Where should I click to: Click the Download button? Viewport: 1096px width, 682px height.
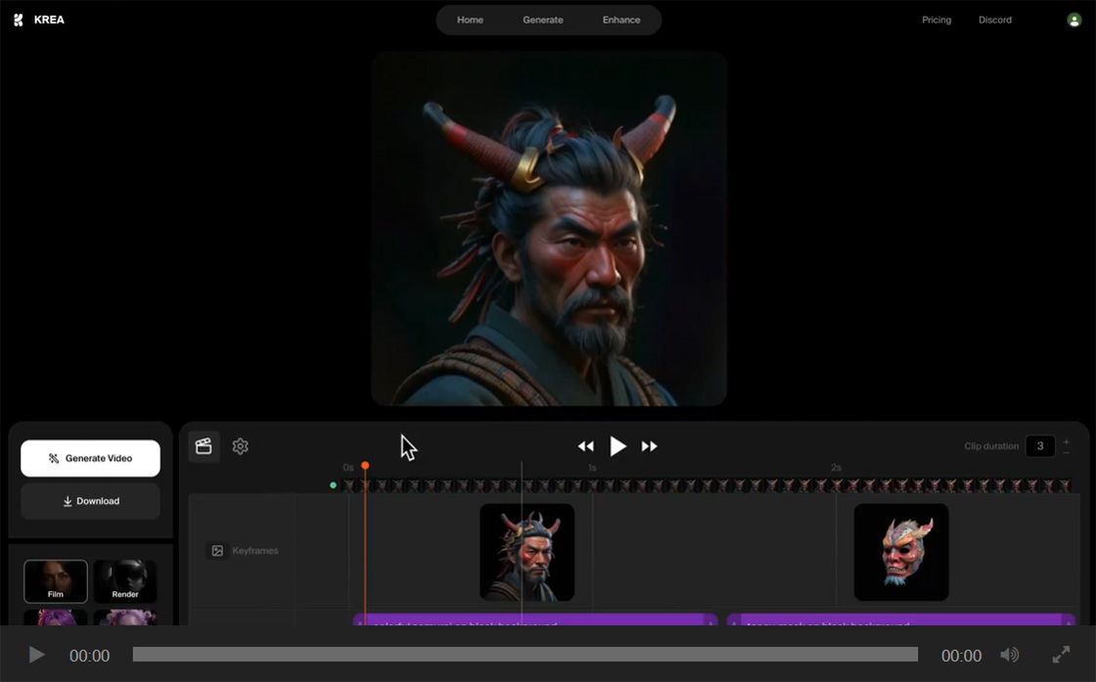[90, 500]
